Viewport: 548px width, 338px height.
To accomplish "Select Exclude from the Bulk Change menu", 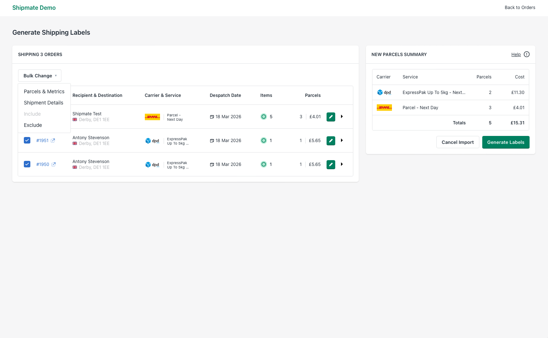I will point(33,125).
